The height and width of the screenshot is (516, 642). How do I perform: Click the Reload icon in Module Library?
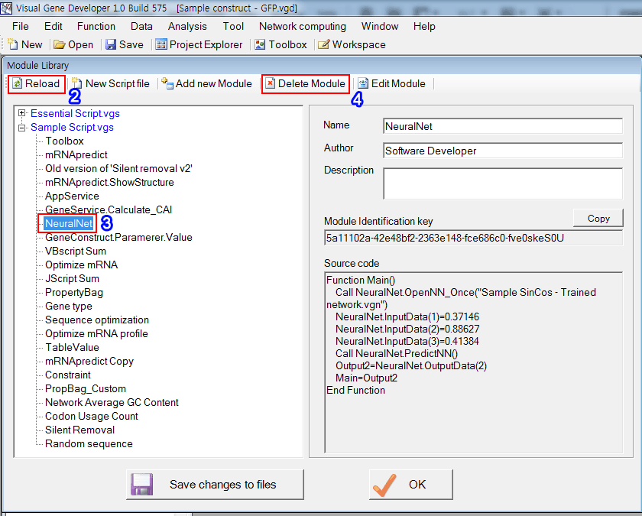pyautogui.click(x=17, y=83)
